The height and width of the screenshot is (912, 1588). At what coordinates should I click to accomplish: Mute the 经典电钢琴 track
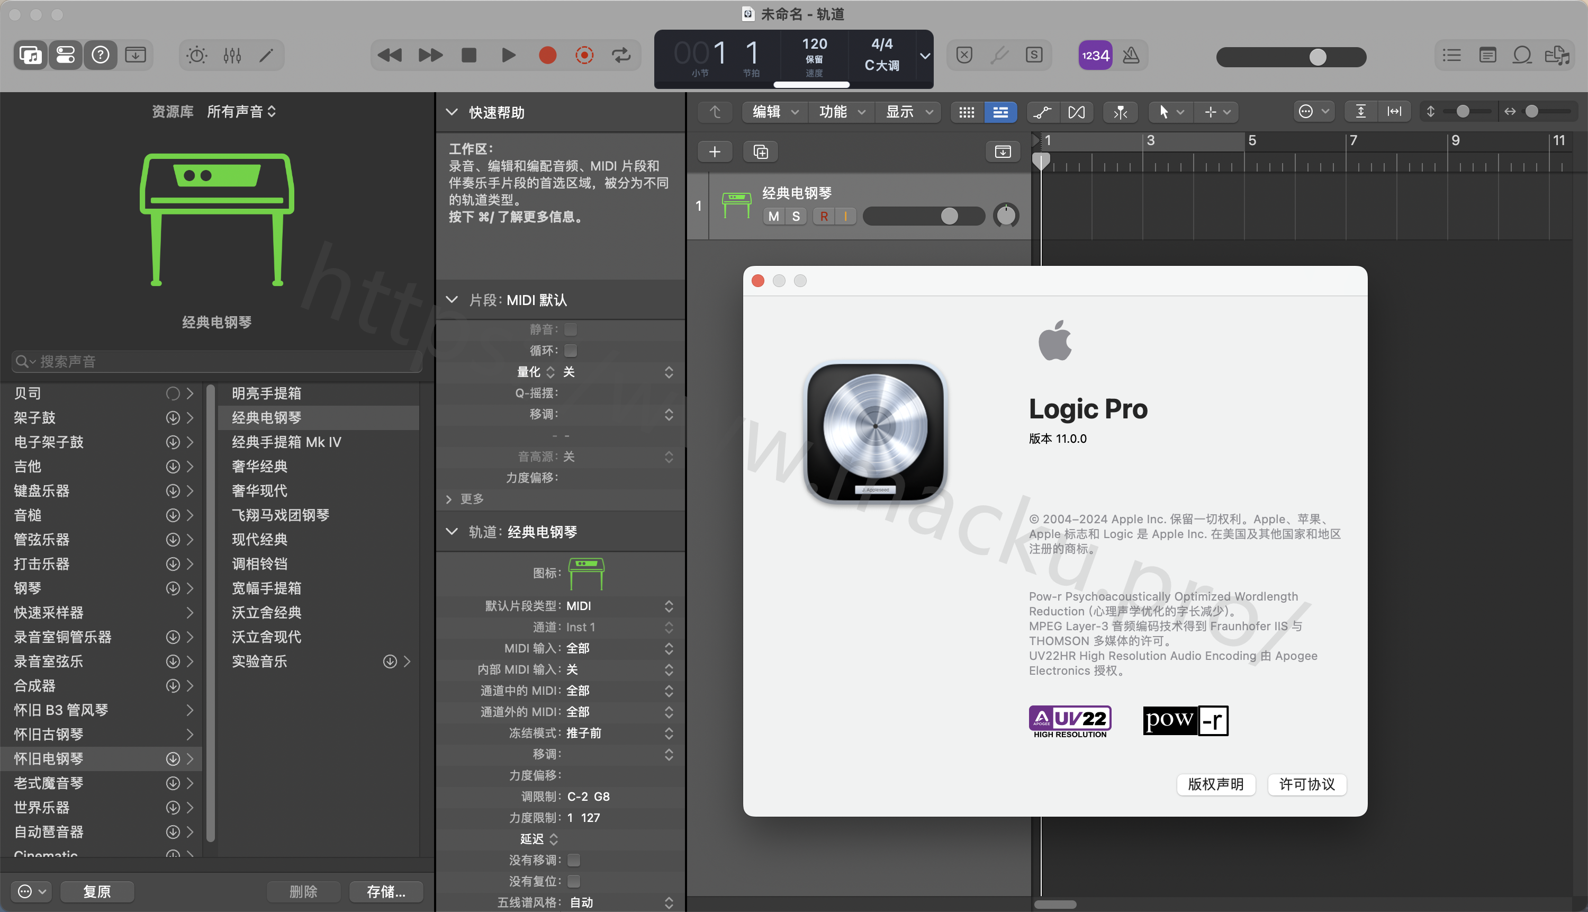(774, 216)
